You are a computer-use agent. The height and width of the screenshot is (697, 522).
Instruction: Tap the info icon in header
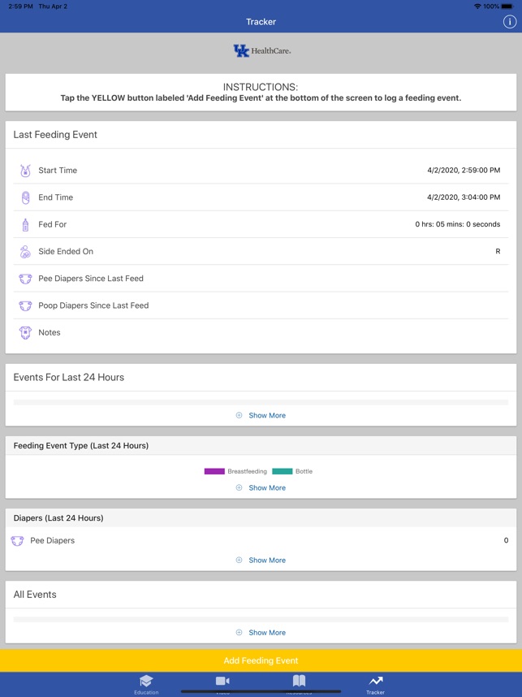coord(510,22)
